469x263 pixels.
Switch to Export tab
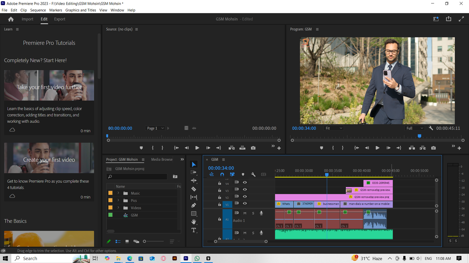coord(60,19)
